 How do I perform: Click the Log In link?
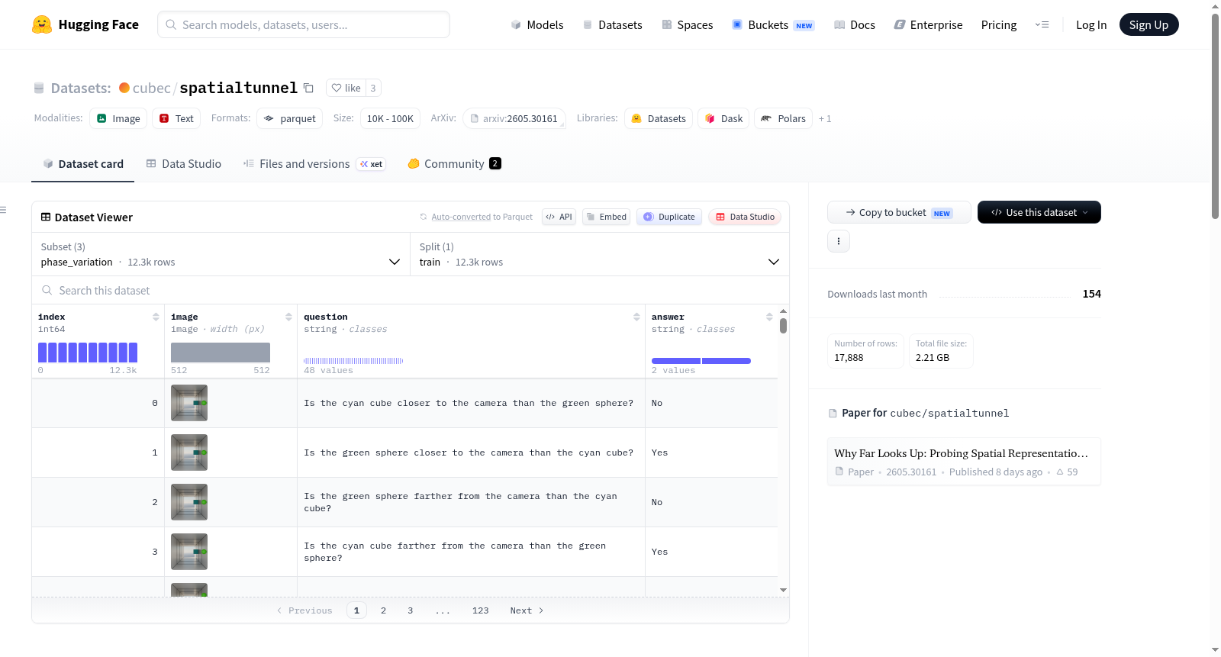(x=1091, y=24)
